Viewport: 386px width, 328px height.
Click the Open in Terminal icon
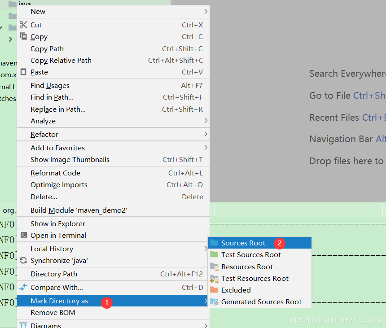coord(24,235)
